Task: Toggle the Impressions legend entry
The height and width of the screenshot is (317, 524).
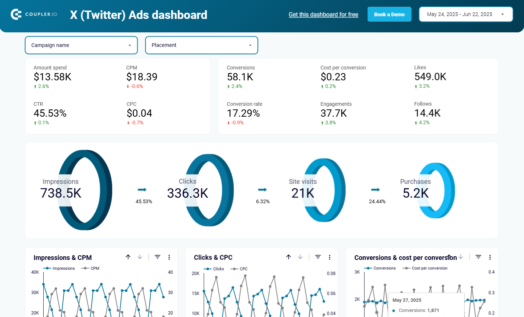Action: (x=59, y=268)
